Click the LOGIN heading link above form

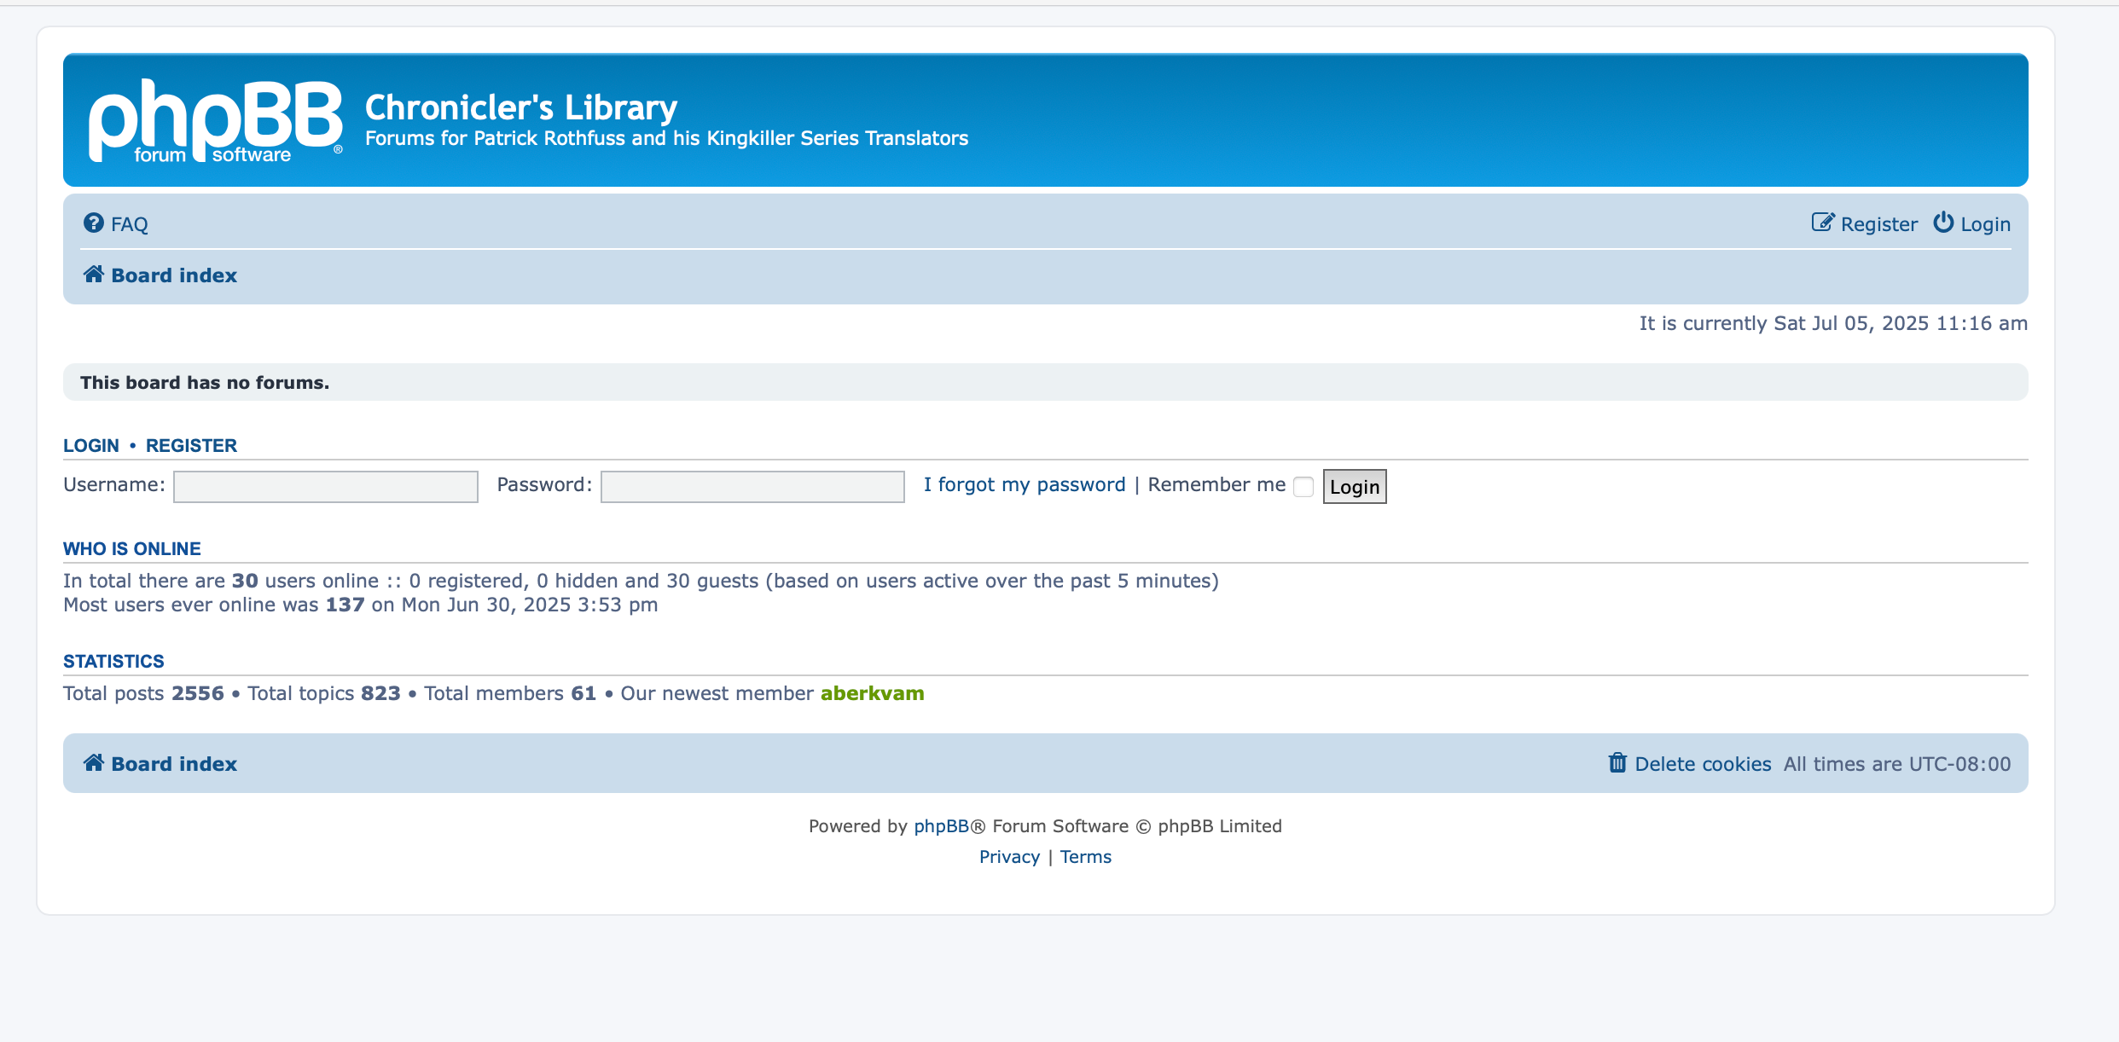(x=91, y=445)
